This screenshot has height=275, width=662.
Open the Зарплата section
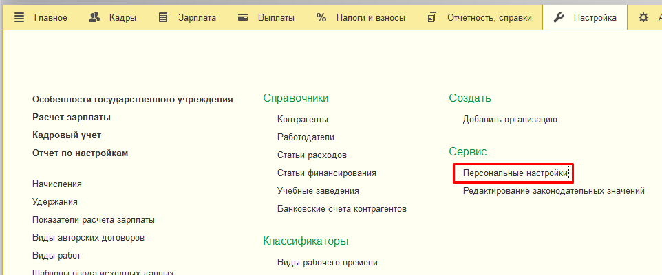click(197, 18)
